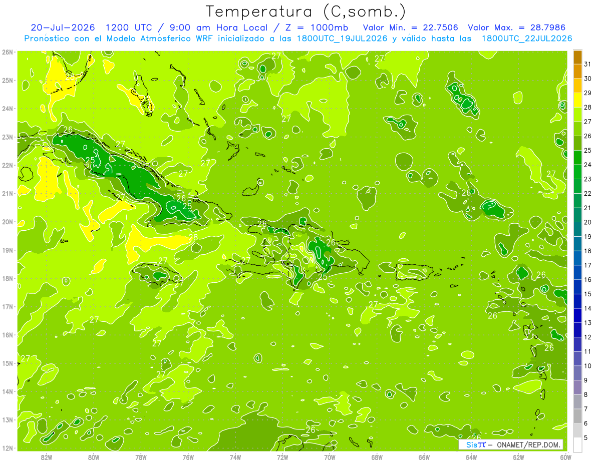
Task: Click the "82W" longitude axis label
Action: click(47, 457)
